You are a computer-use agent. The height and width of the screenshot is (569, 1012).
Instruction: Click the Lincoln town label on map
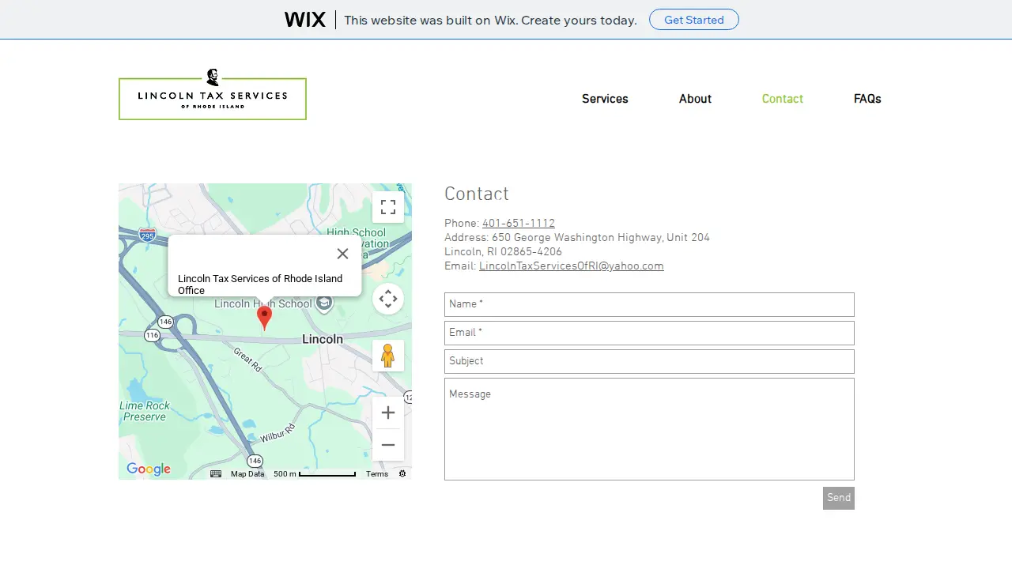click(323, 339)
